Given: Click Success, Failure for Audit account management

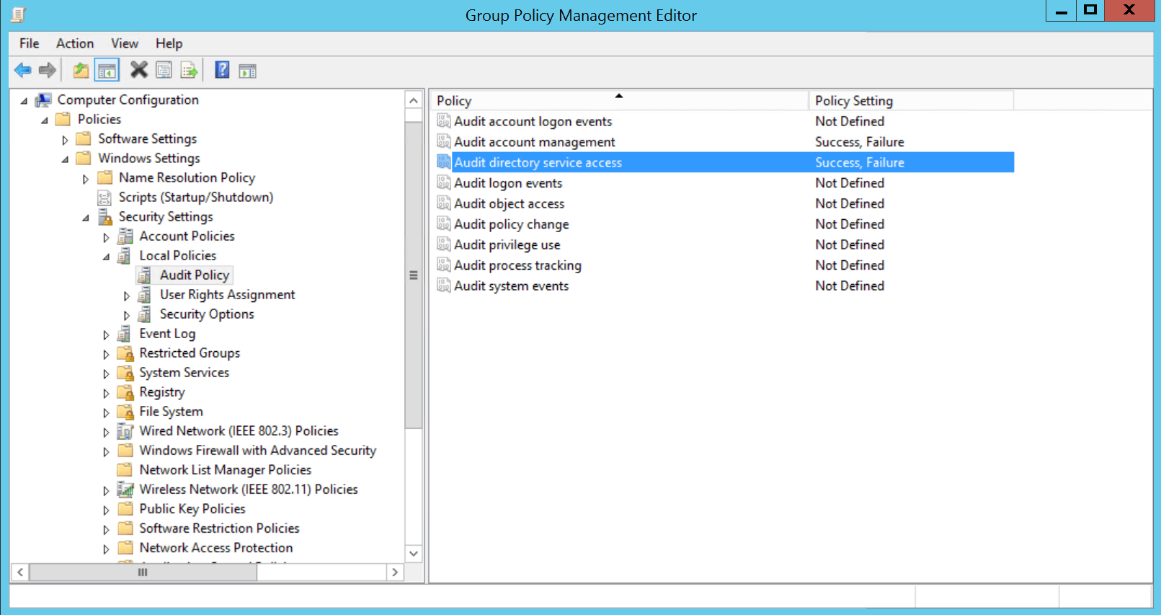Looking at the screenshot, I should point(860,142).
